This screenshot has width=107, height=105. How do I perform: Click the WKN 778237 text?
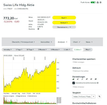(x=8, y=9)
